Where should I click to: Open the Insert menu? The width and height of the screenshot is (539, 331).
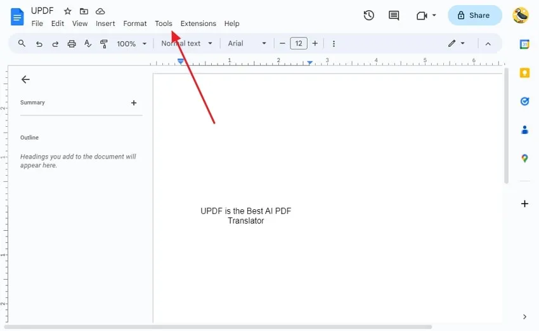tap(105, 23)
